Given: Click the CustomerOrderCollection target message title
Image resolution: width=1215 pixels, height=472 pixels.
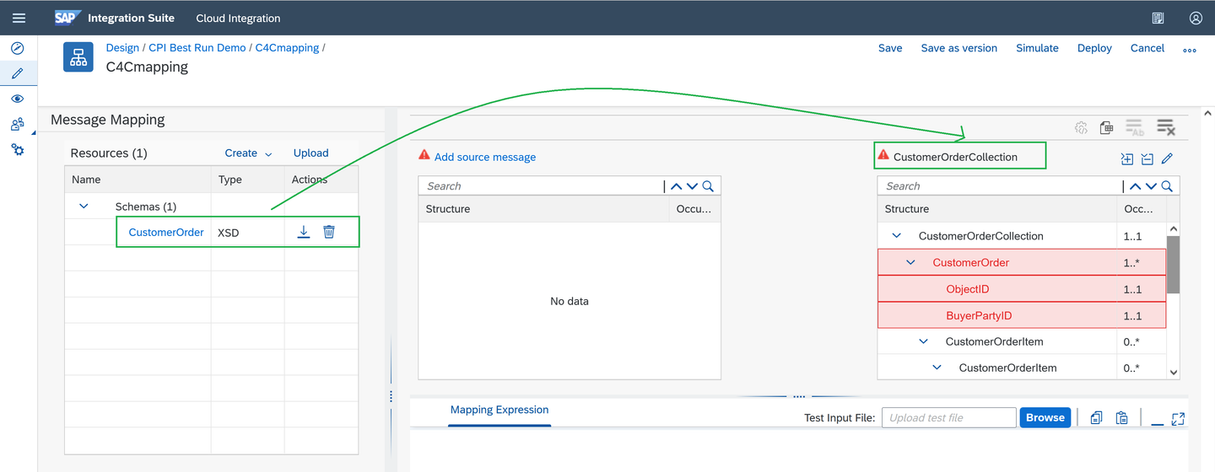Looking at the screenshot, I should click(955, 157).
